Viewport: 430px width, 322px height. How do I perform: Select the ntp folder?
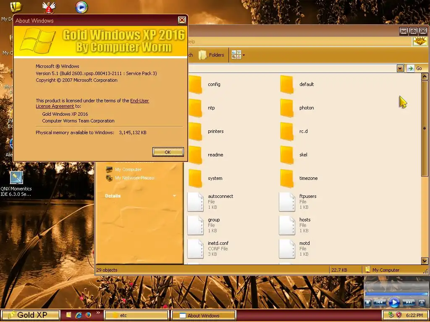point(202,108)
